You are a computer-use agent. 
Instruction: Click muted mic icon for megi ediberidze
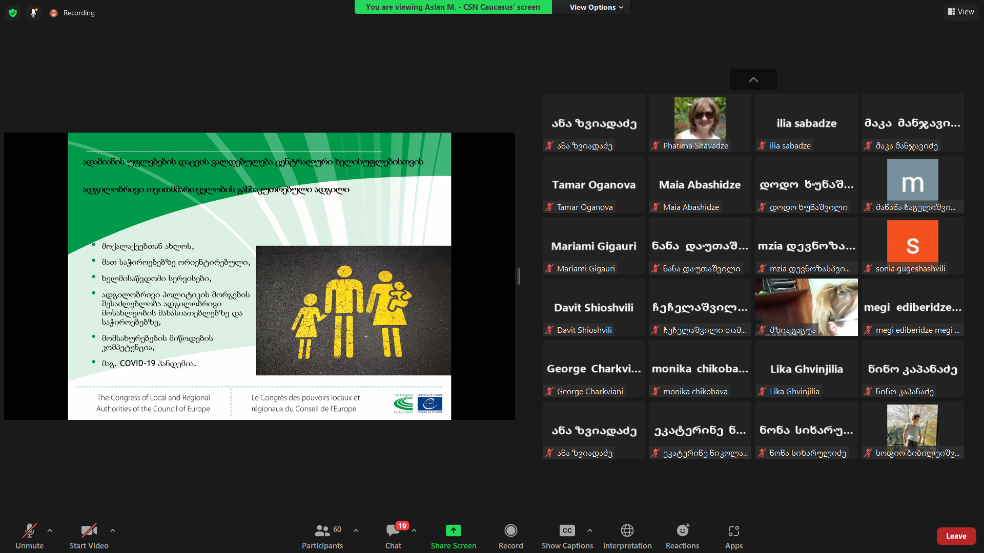click(868, 330)
